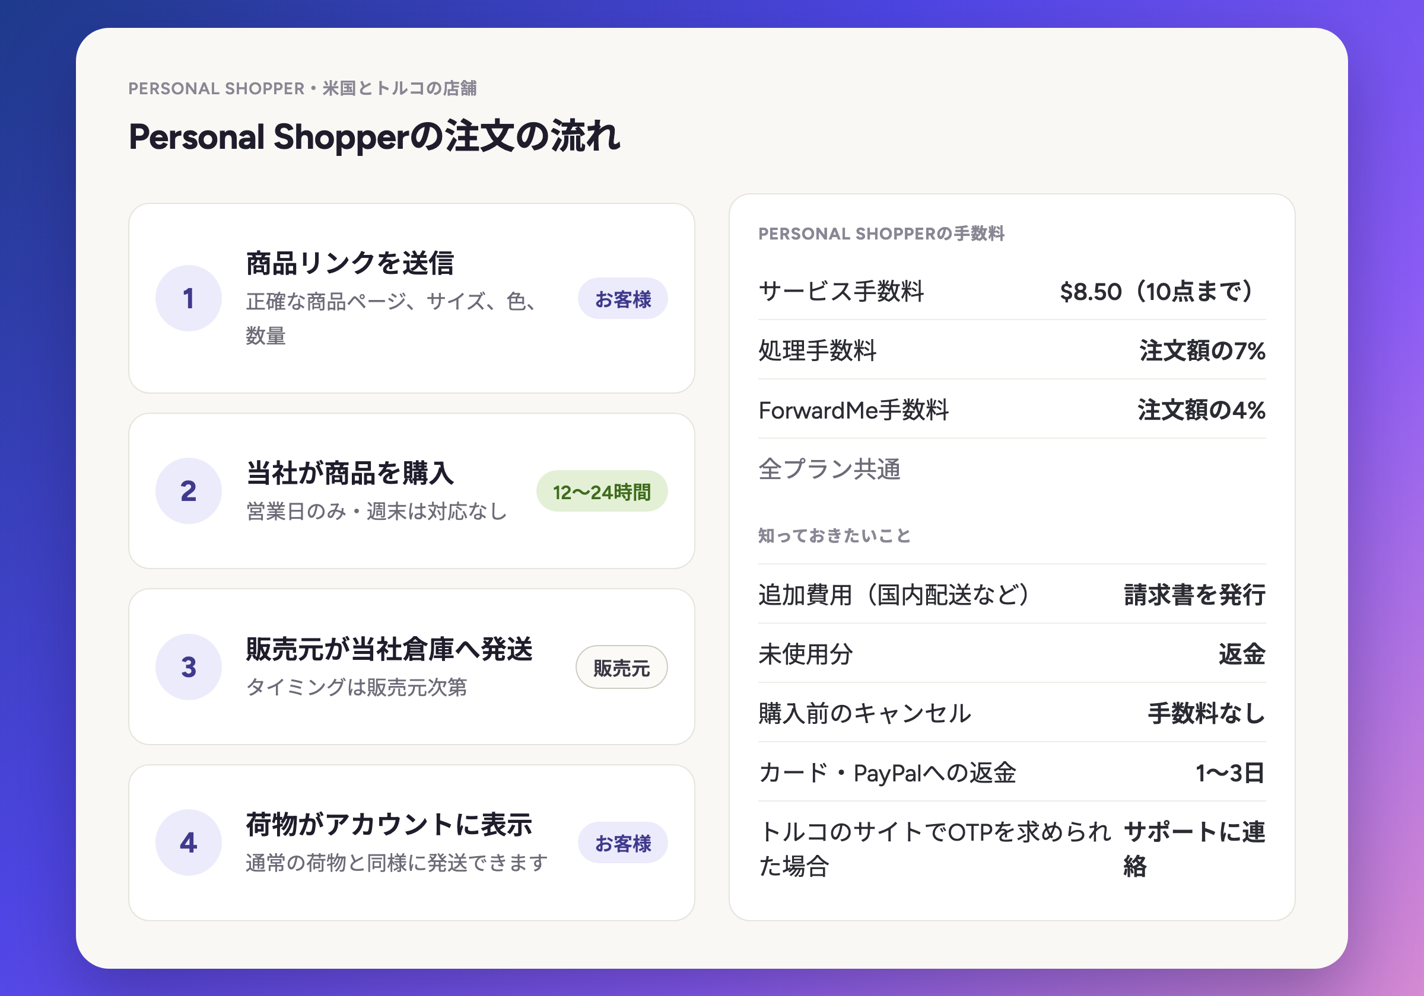The height and width of the screenshot is (996, 1424).
Task: Click the Personal Shopperの注文の流れ title
Action: [374, 136]
